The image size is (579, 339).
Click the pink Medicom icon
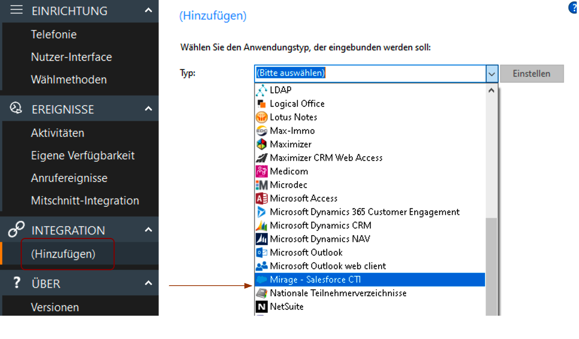261,171
